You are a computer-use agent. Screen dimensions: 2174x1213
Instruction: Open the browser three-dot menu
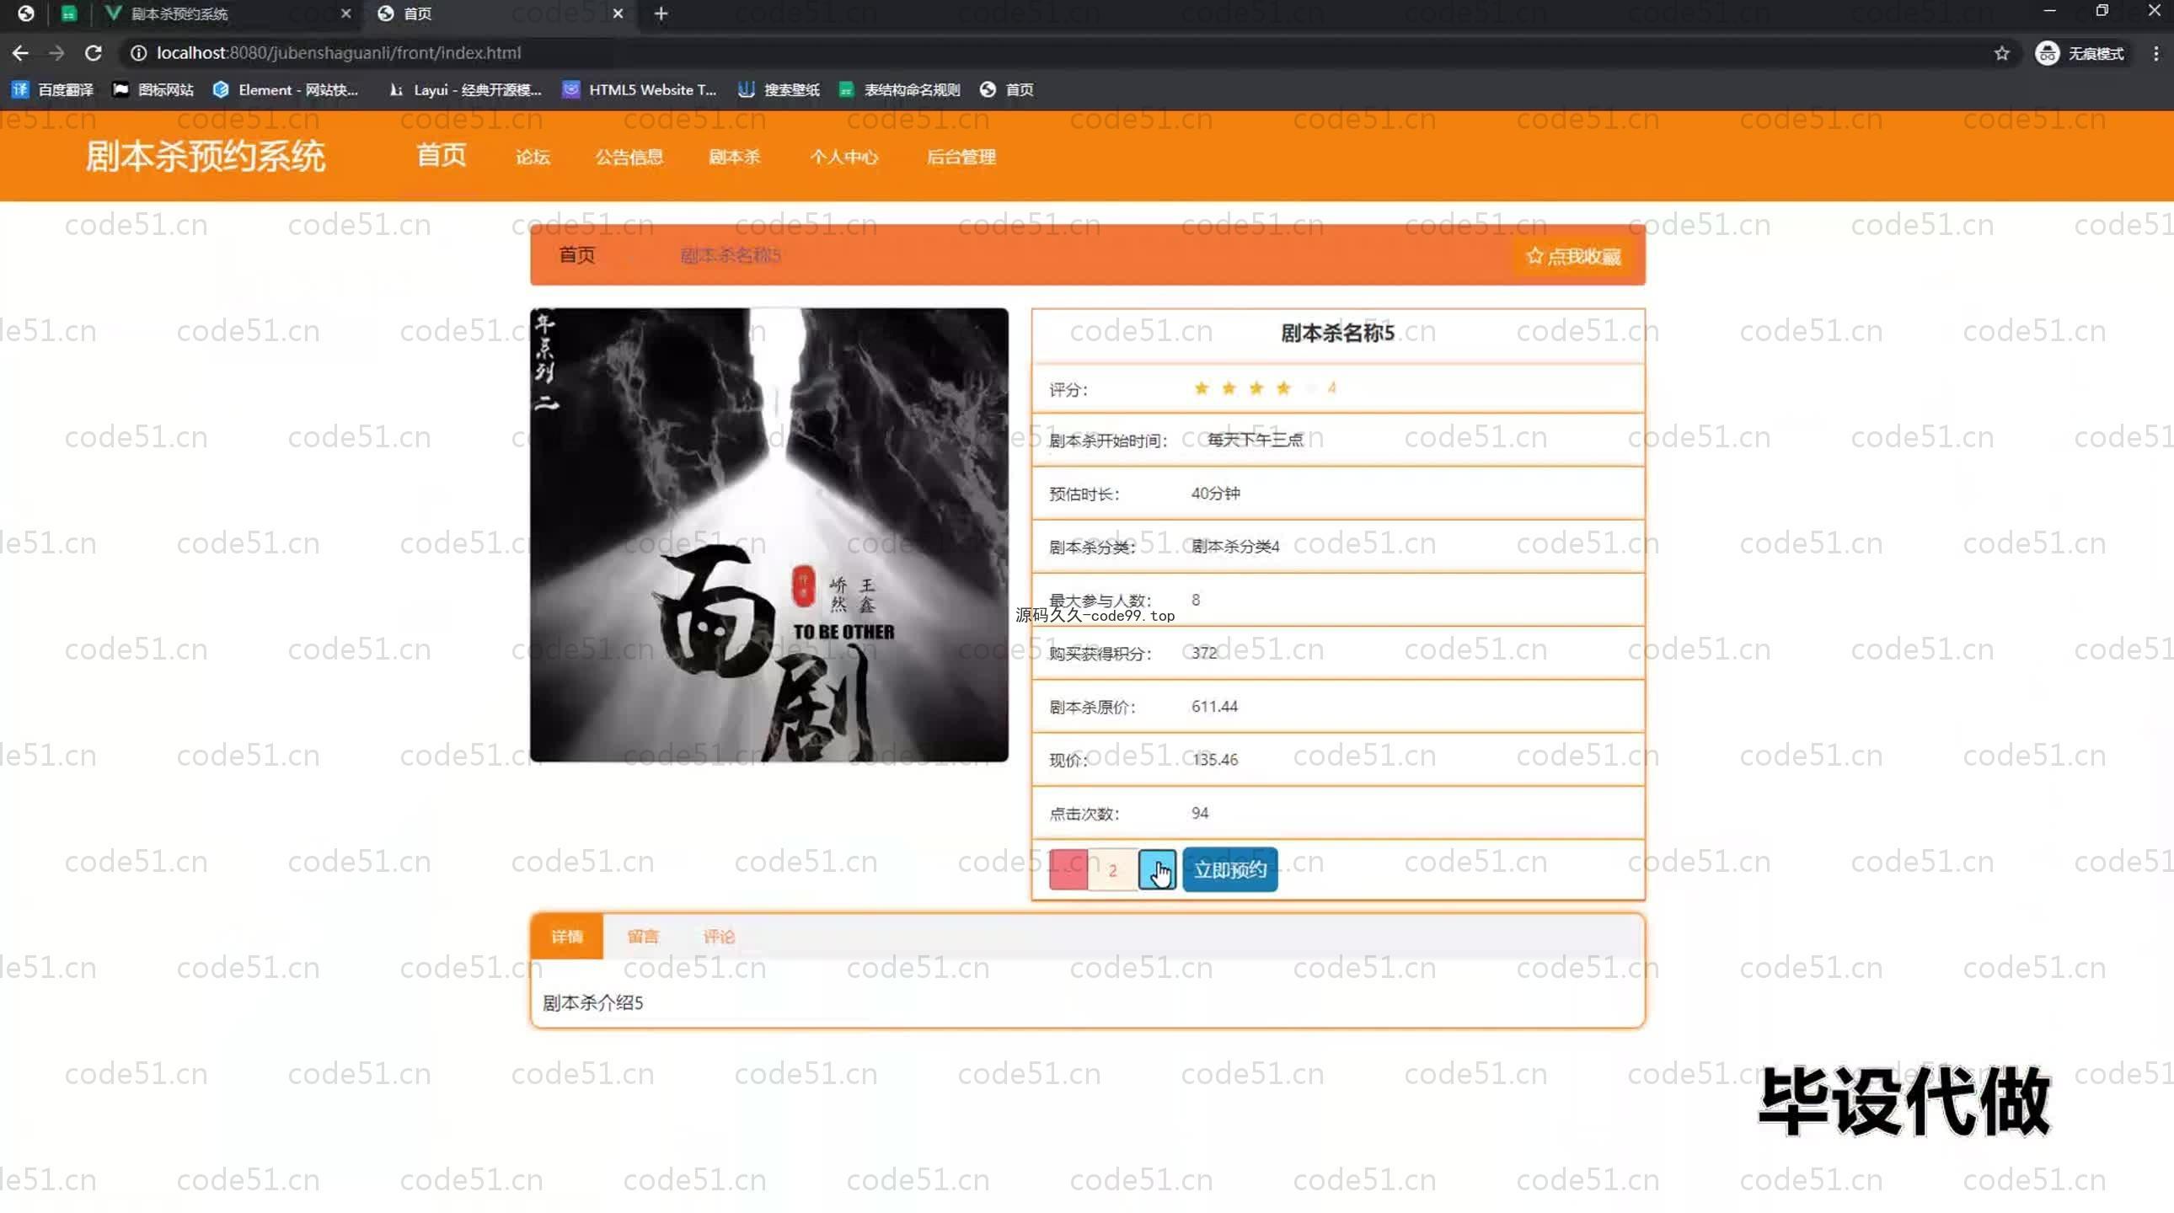point(2155,53)
